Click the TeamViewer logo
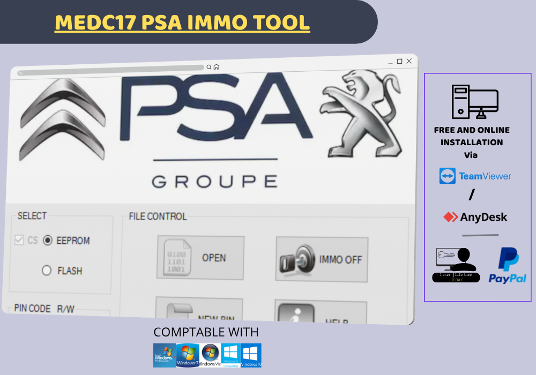The image size is (536, 375). [x=475, y=176]
